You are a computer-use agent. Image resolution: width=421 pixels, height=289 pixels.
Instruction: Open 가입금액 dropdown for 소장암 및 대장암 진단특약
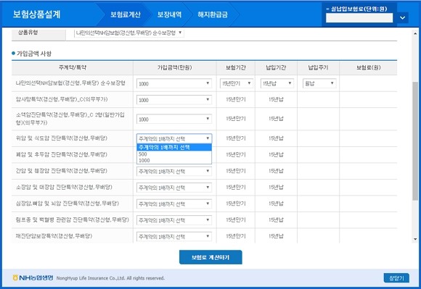pos(174,188)
